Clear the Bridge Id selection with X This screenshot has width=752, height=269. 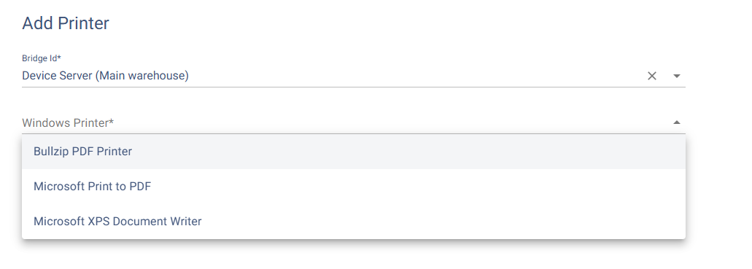click(x=652, y=76)
